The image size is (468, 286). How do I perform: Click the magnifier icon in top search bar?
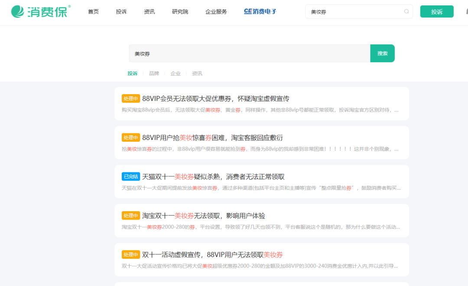(x=406, y=11)
